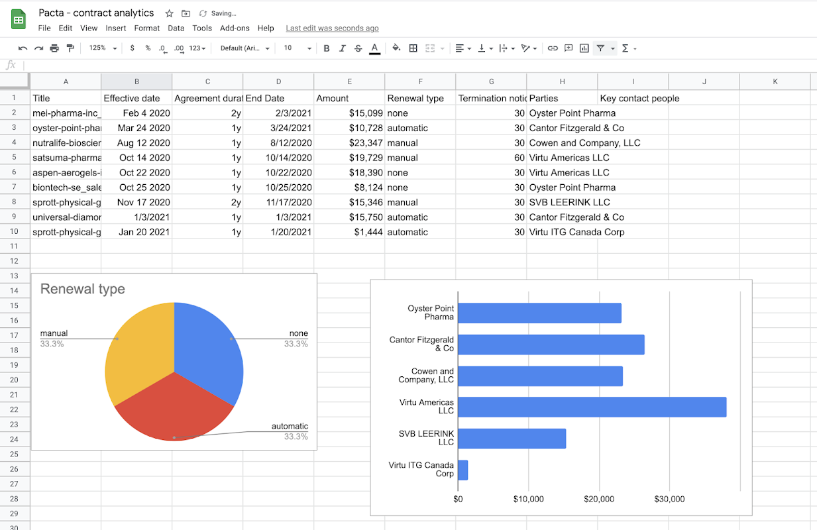Open the text color picker
The height and width of the screenshot is (530, 817).
point(374,48)
